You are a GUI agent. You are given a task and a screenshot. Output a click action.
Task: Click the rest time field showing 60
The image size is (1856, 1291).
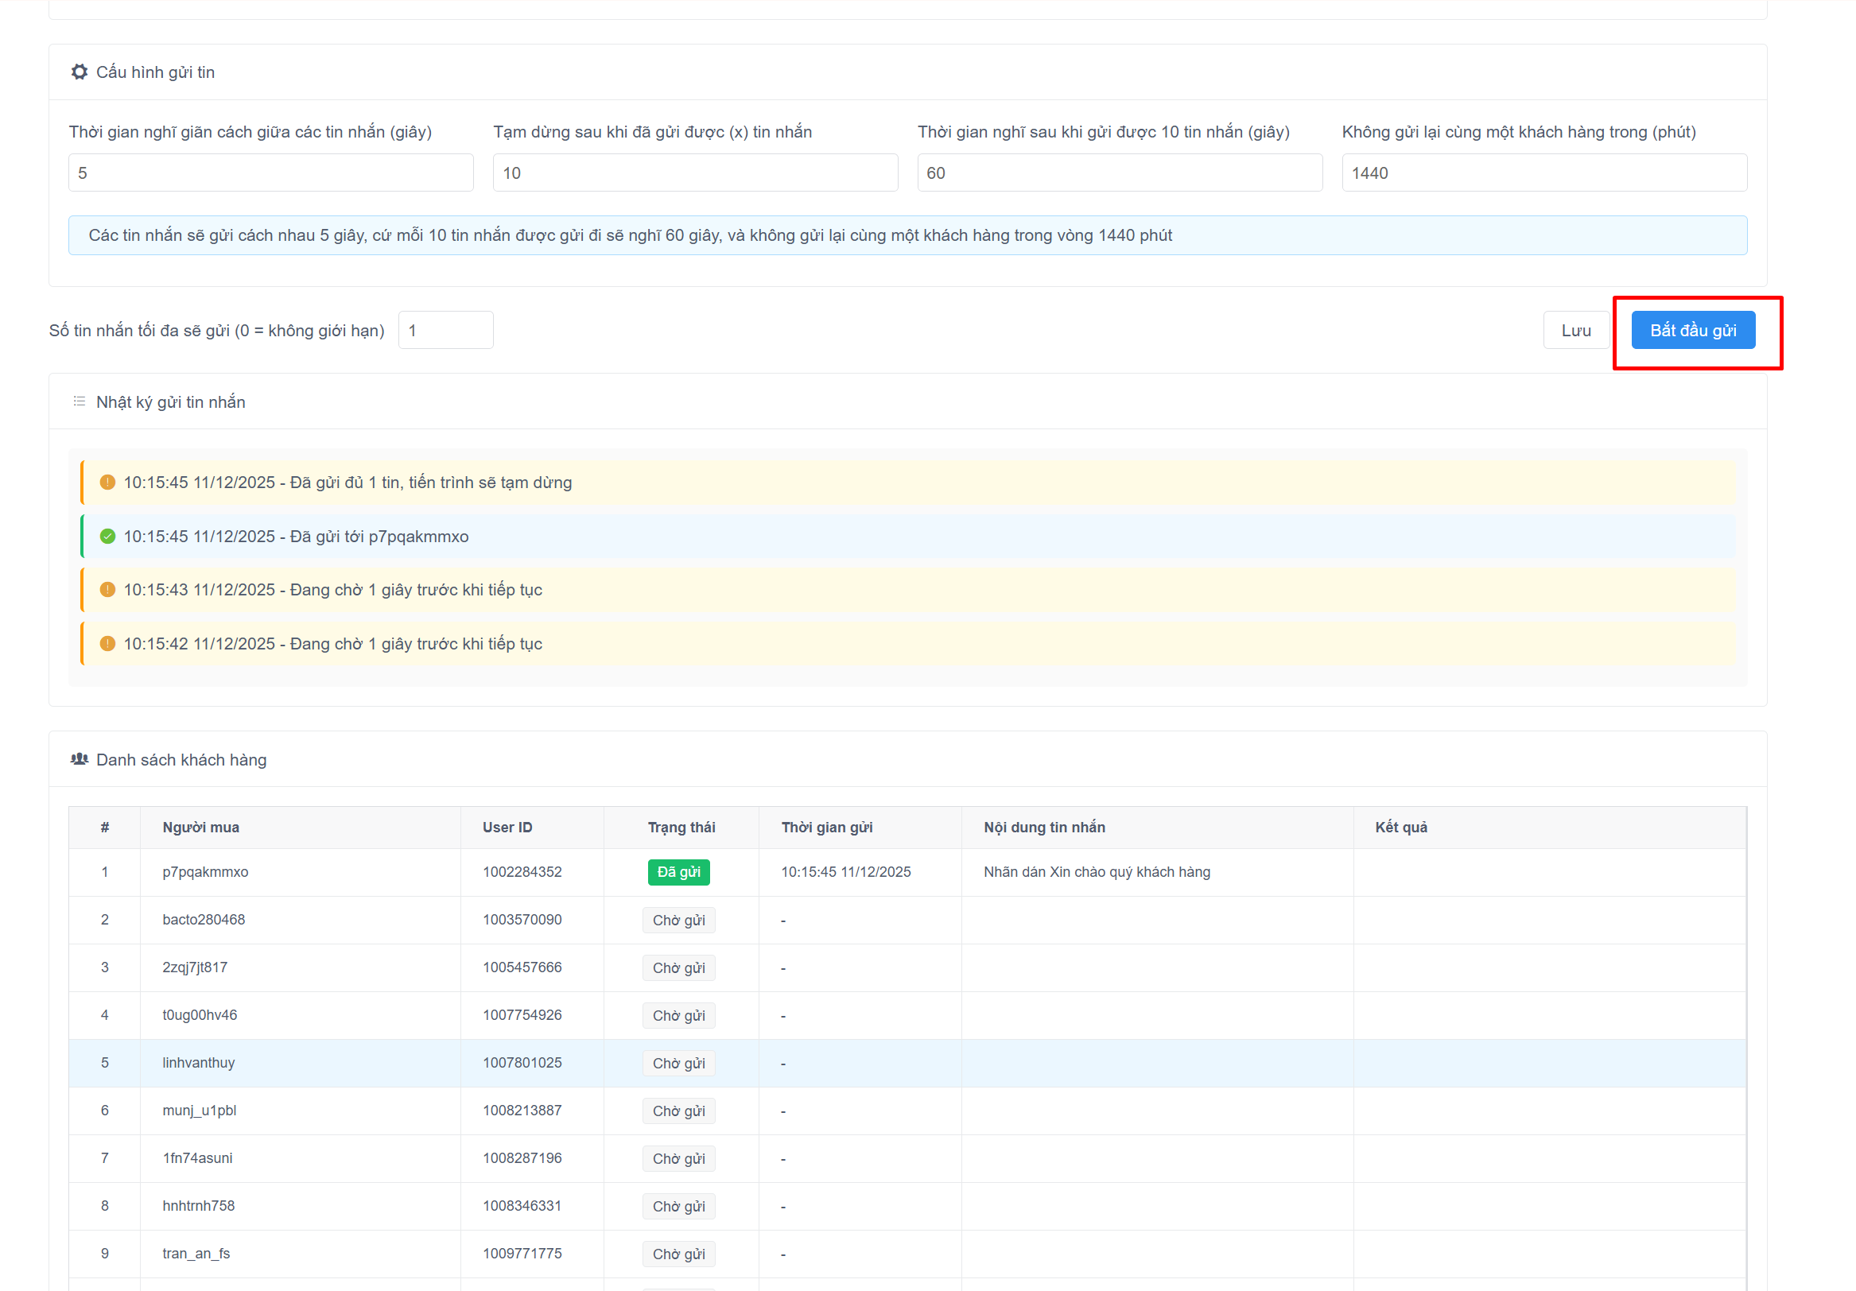click(x=1120, y=173)
